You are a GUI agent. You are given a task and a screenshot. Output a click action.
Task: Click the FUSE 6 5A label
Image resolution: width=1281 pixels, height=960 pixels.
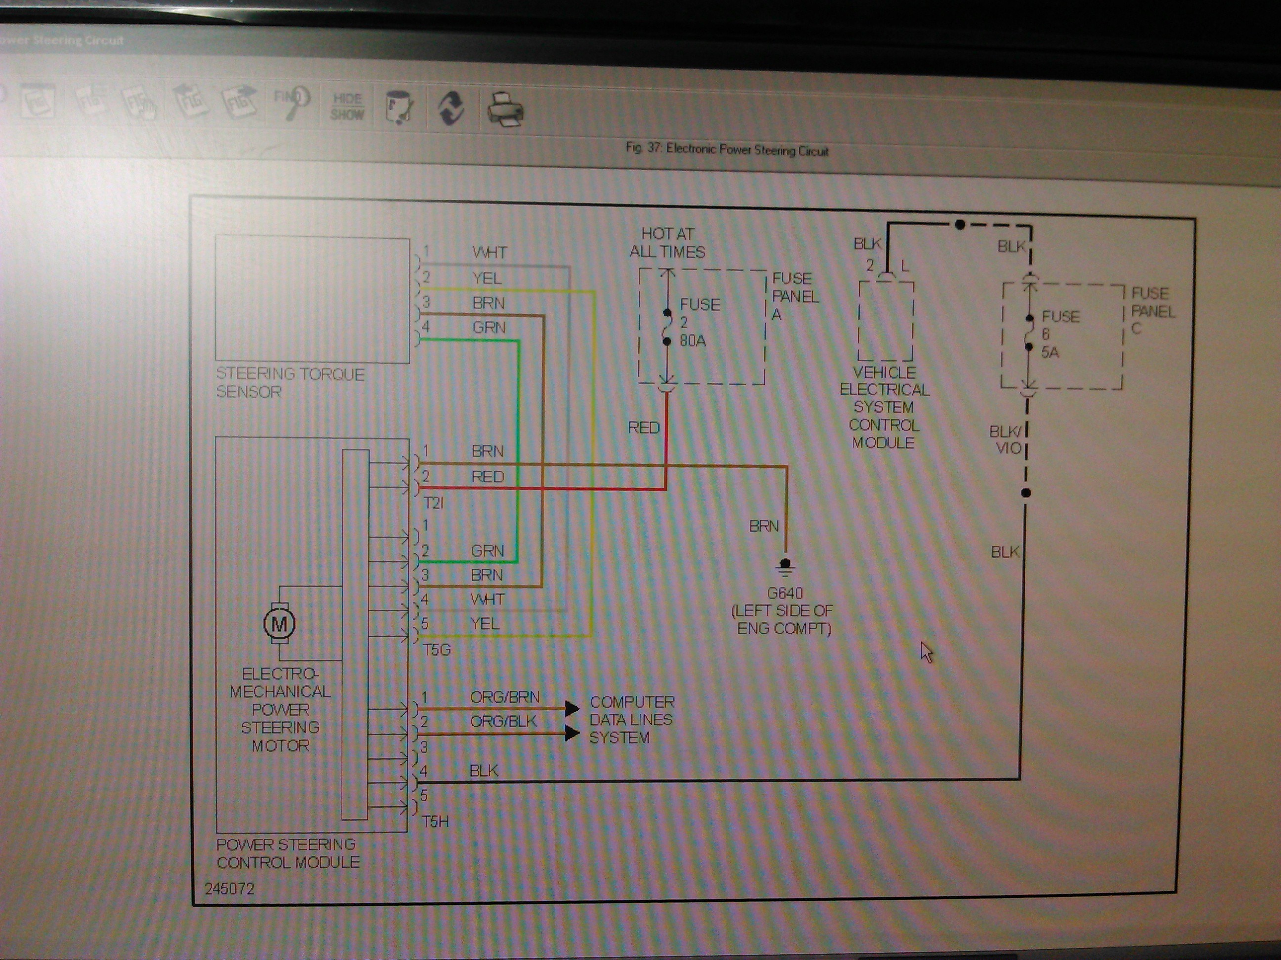(x=1061, y=334)
